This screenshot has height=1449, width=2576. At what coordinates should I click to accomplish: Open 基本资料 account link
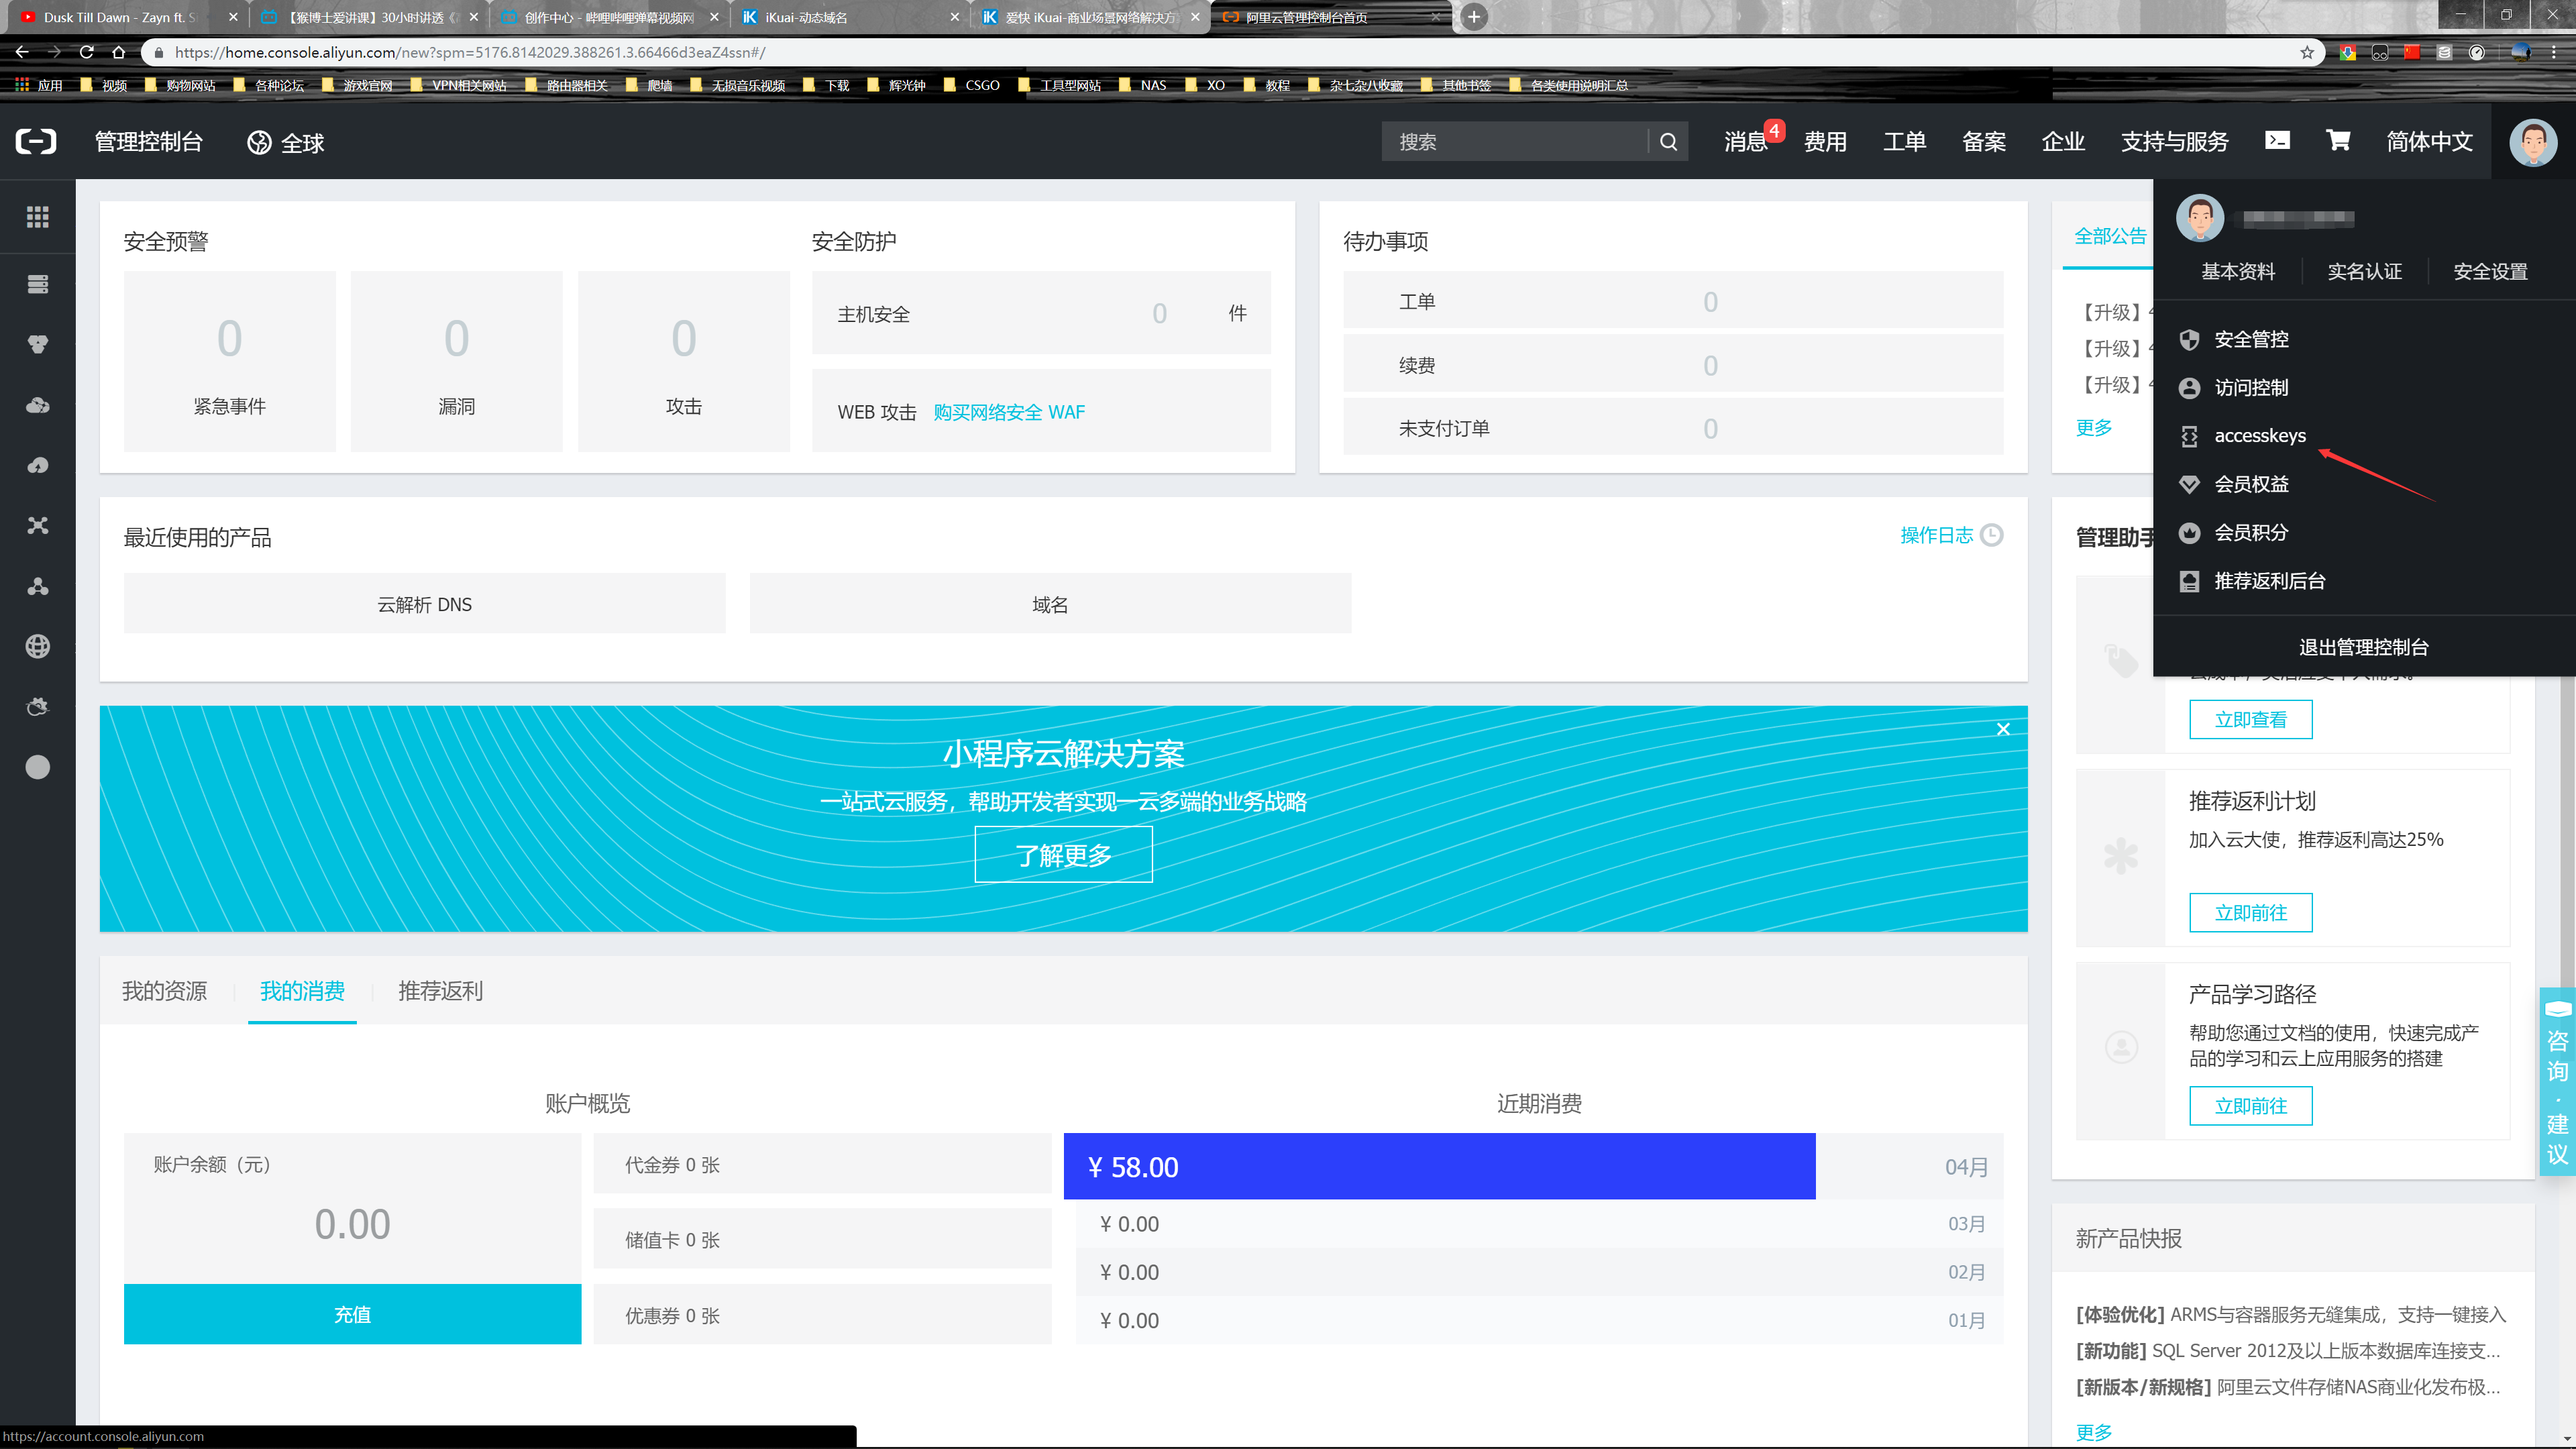tap(2238, 272)
